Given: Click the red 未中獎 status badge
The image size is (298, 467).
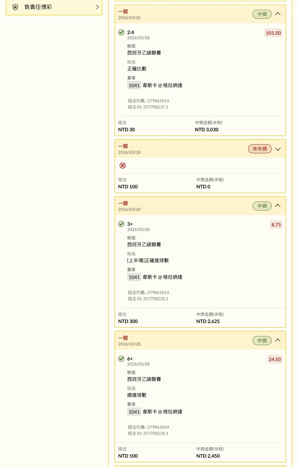Looking at the screenshot, I should pyautogui.click(x=260, y=149).
